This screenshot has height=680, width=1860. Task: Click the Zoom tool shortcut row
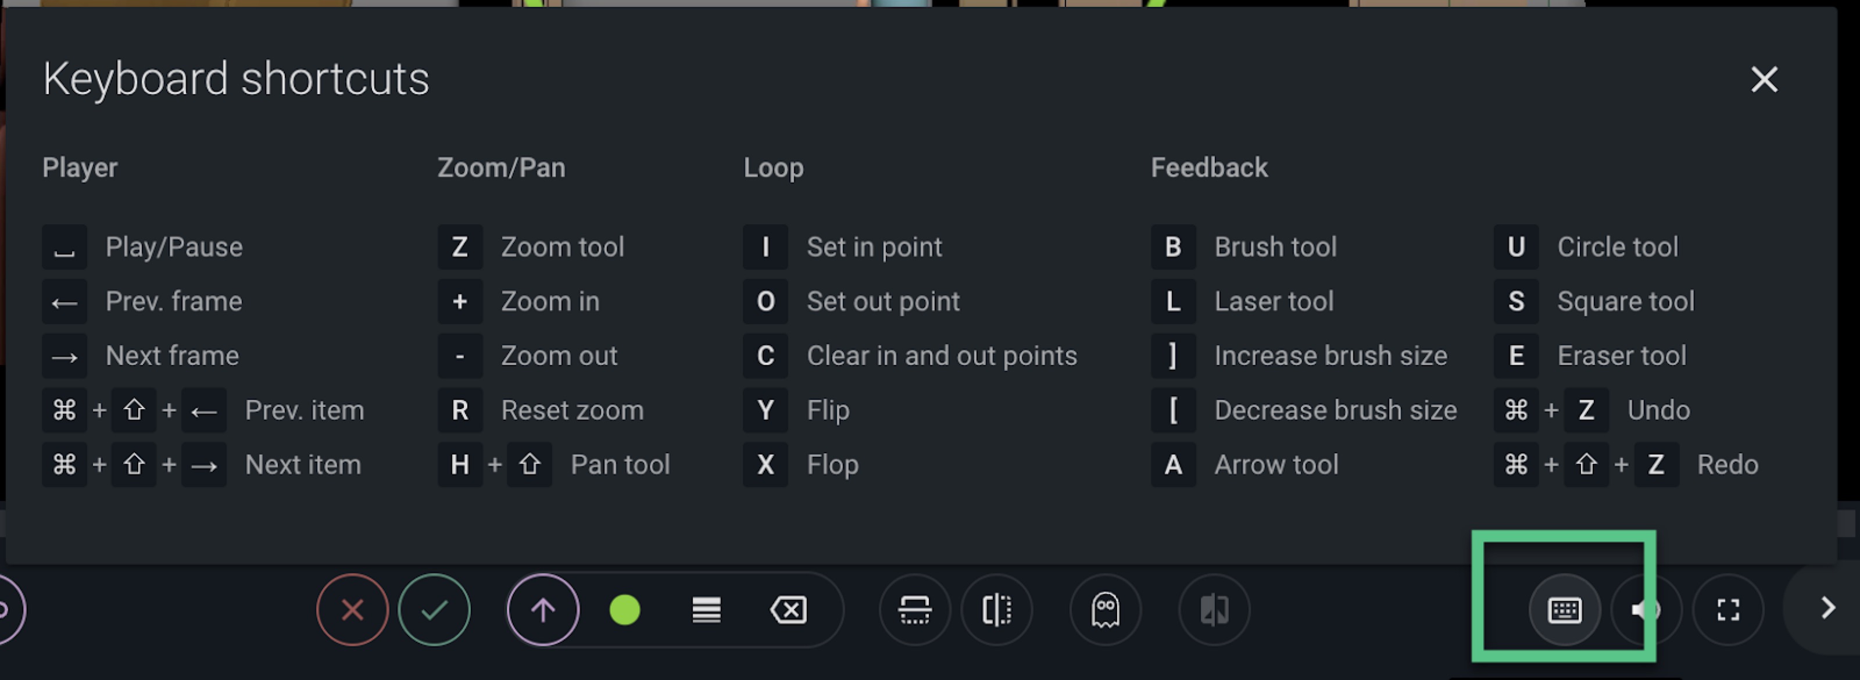(531, 247)
